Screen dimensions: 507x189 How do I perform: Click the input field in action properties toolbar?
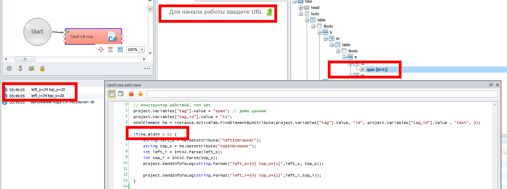click(322, 94)
